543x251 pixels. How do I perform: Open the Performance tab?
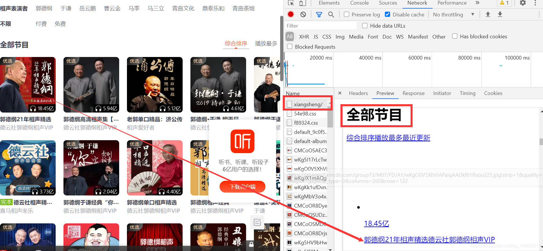click(x=452, y=3)
